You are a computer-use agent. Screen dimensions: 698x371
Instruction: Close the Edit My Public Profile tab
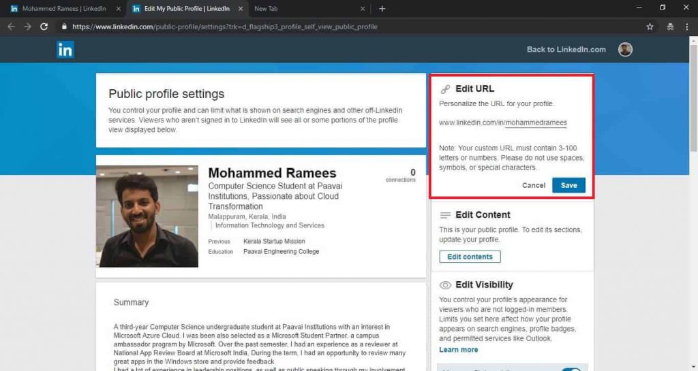[x=241, y=8]
